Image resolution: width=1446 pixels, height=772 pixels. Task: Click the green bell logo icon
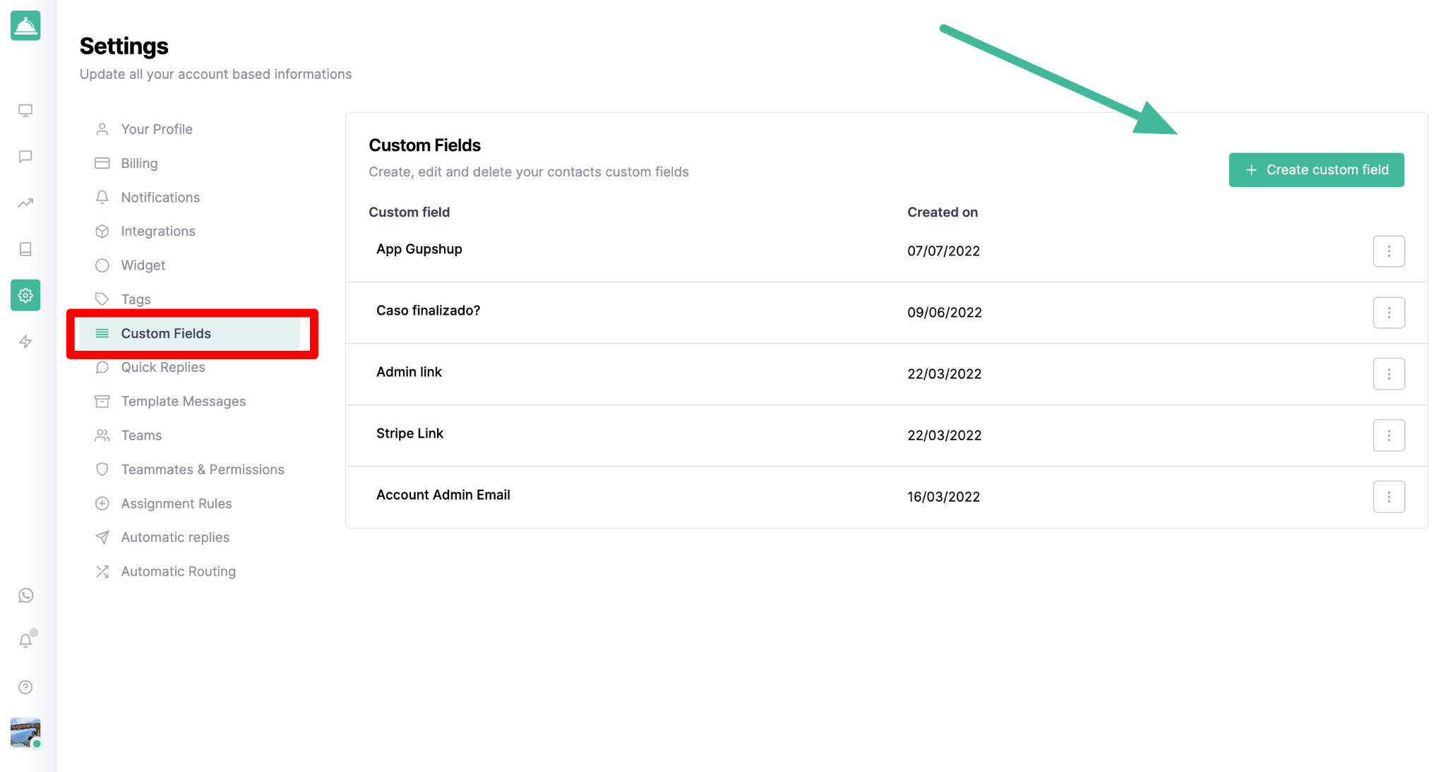(x=25, y=26)
